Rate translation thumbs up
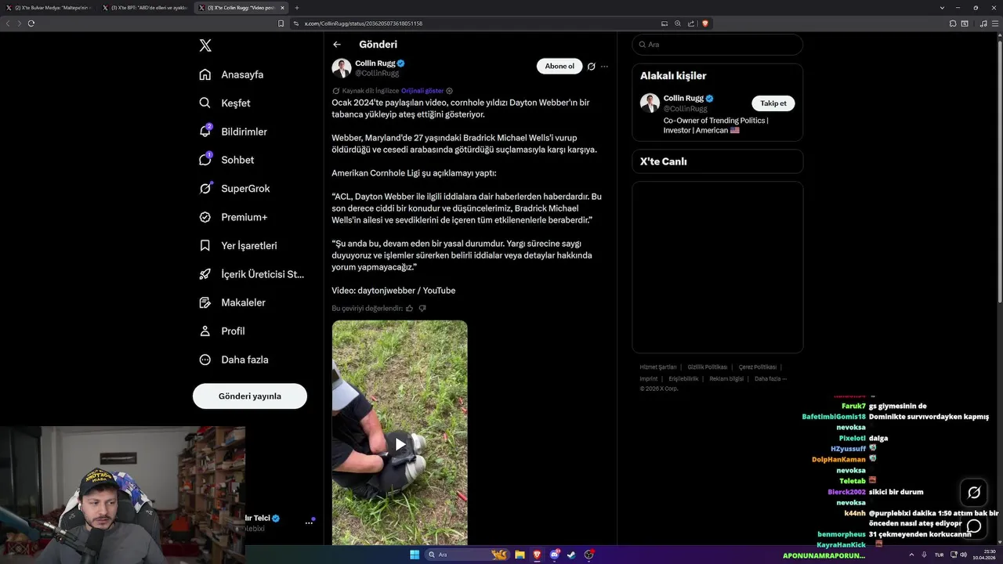The width and height of the screenshot is (1003, 564). (409, 309)
